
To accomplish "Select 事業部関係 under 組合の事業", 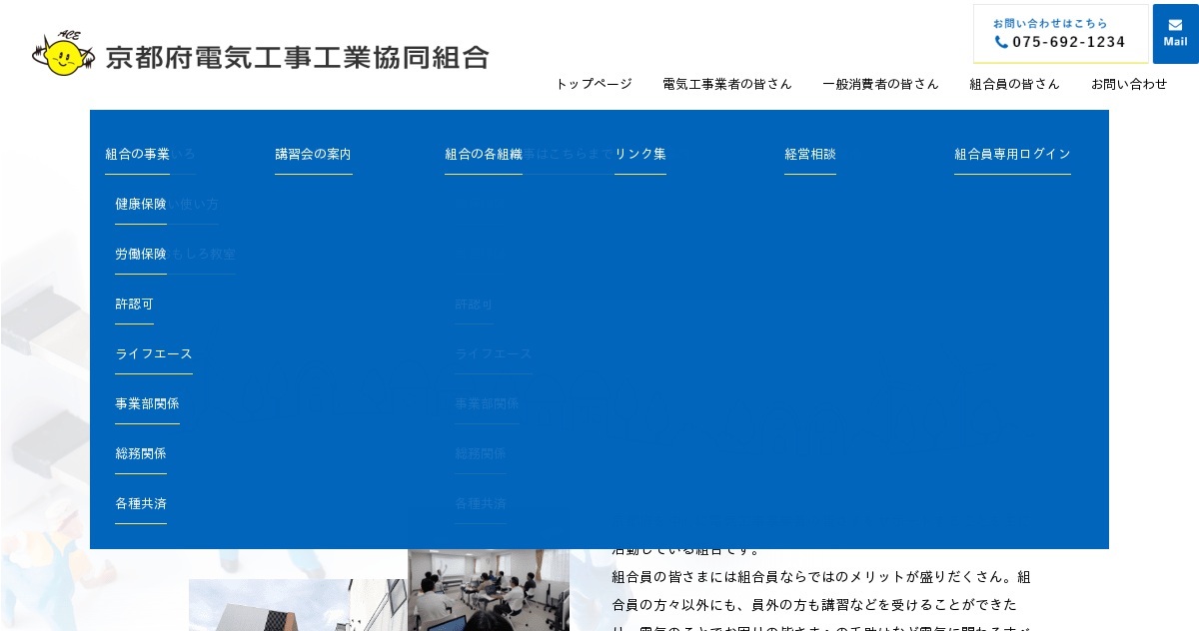I will tap(147, 403).
